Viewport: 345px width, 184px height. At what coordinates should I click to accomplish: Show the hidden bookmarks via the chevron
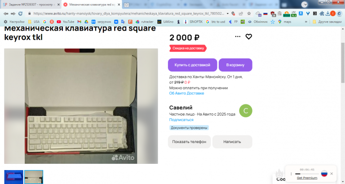point(306,22)
